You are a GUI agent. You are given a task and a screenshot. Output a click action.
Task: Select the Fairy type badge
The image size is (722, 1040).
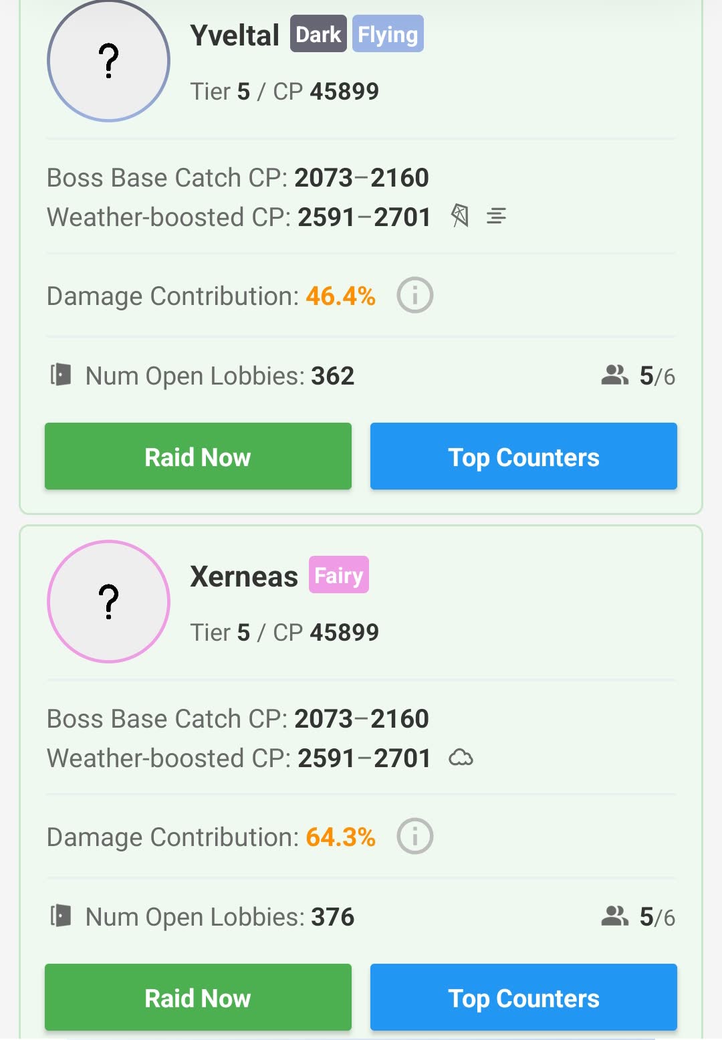(x=338, y=575)
